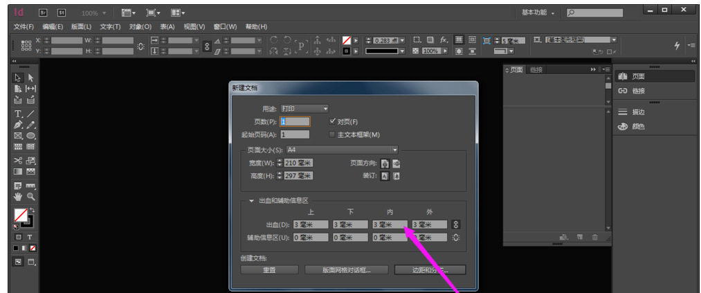Toggle the bleed values chain link

click(455, 224)
